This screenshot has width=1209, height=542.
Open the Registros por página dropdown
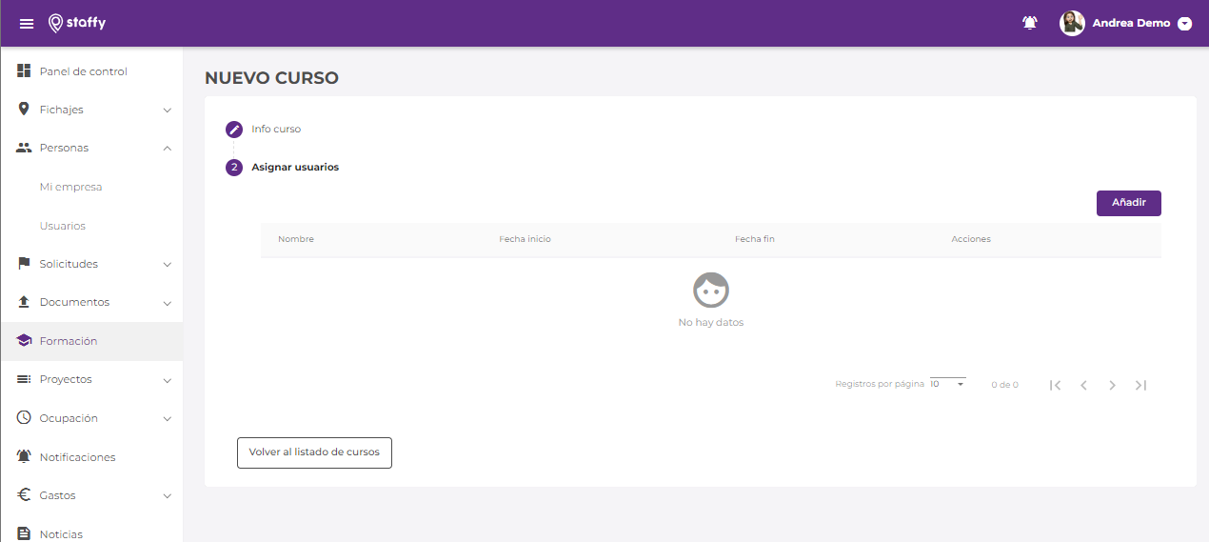coord(948,384)
